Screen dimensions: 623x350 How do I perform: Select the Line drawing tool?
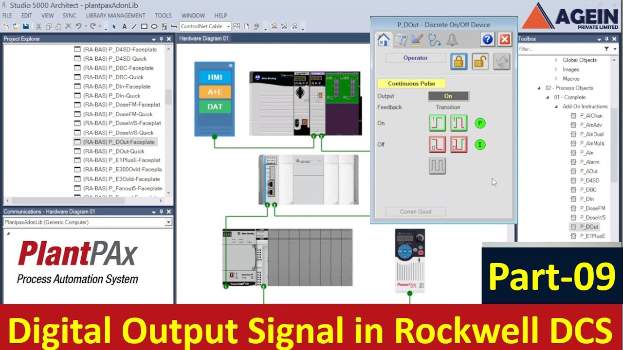pos(134,26)
